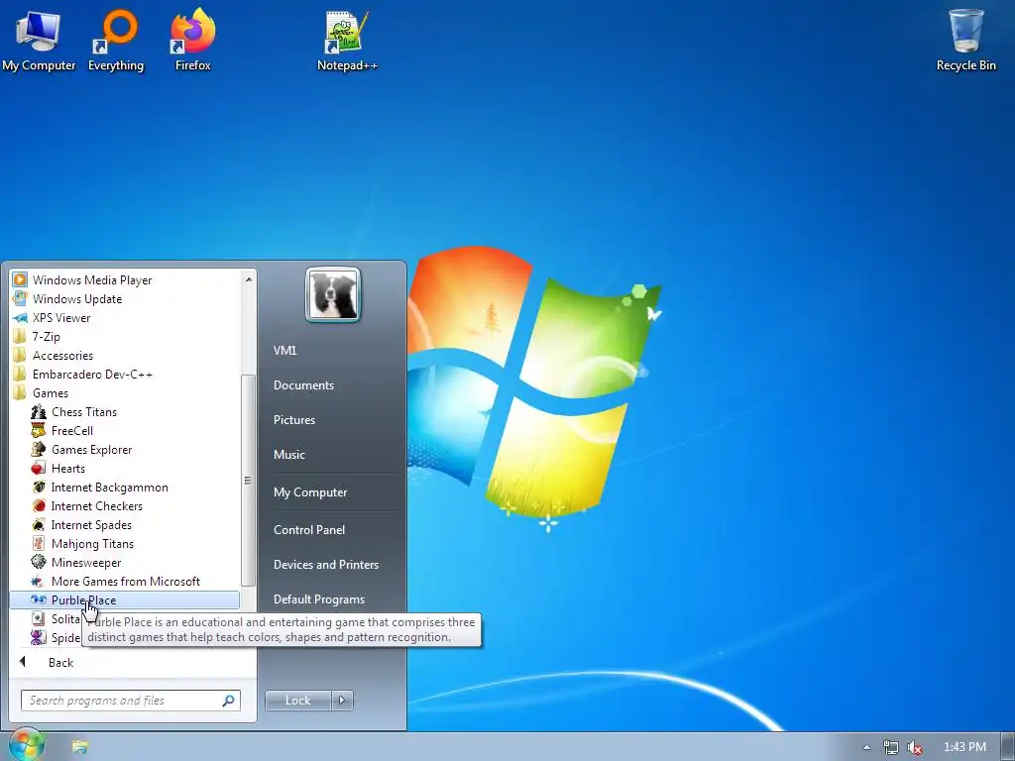
Task: Show hidden tray icons arrow
Action: (866, 747)
